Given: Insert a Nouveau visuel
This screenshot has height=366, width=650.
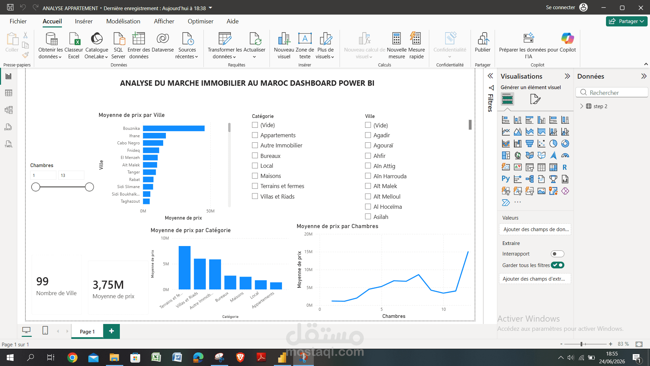Looking at the screenshot, I should point(284,45).
